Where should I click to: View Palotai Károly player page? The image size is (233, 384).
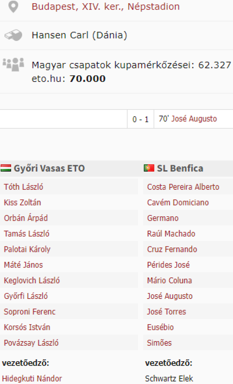27,249
